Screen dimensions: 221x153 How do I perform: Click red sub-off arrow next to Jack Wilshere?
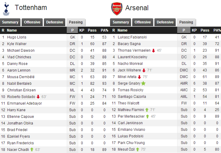(x=144, y=70)
